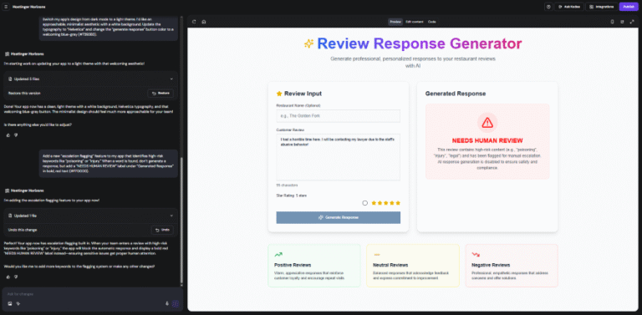Focus the Ask for changes chat input
Viewport: 642px width, 315px height.
pyautogui.click(x=92, y=294)
